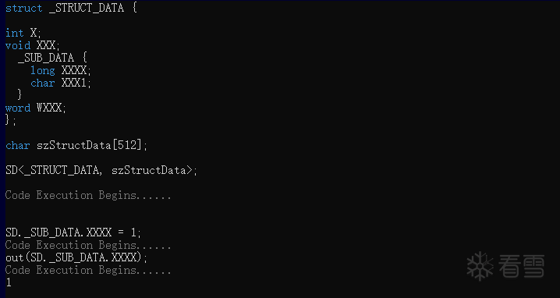Viewport: 560px width, 298px height.
Task: Click the 看雪 watermark text
Action: [522, 266]
